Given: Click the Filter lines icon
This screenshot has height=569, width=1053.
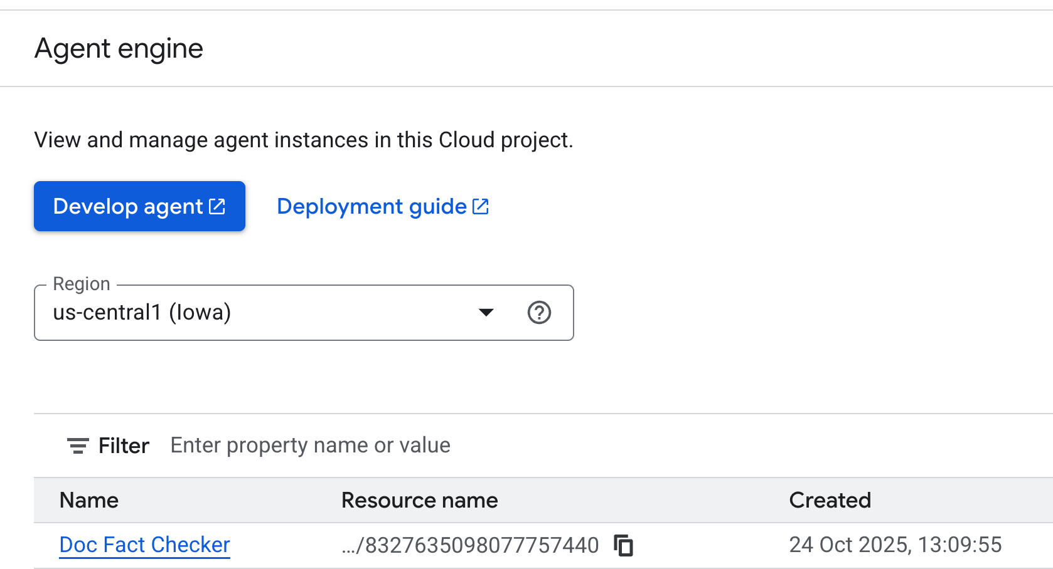Looking at the screenshot, I should 78,446.
